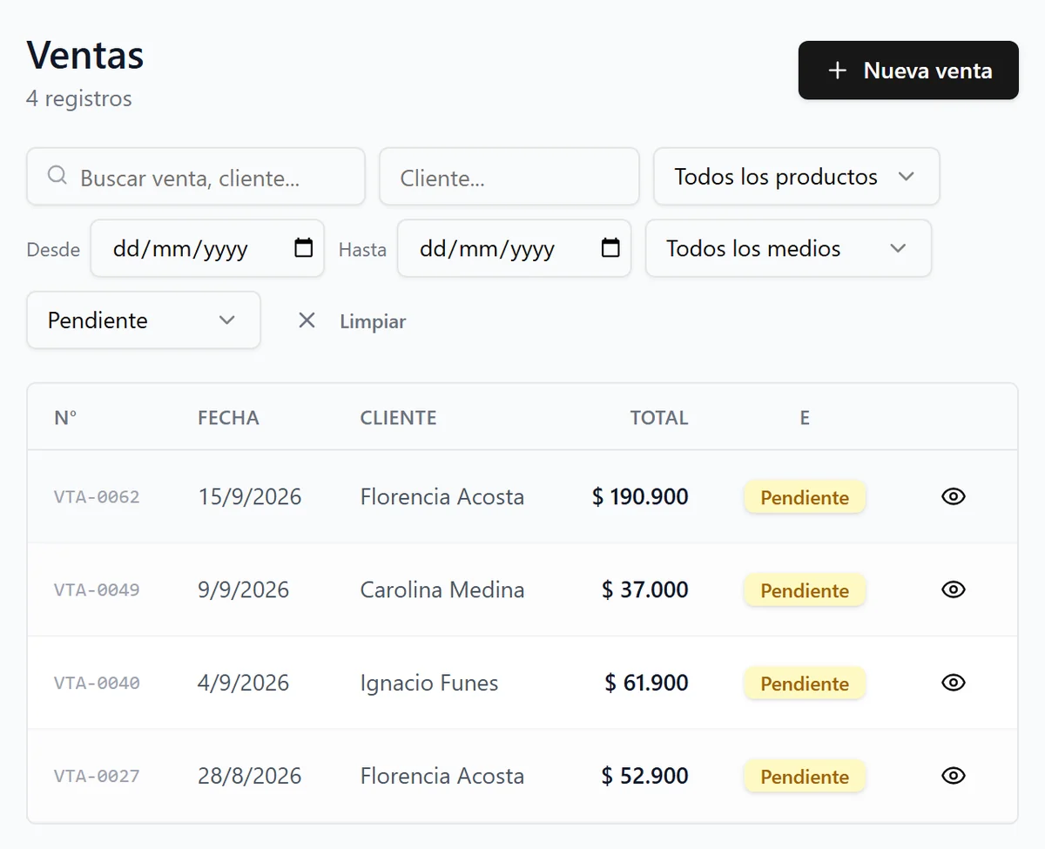The width and height of the screenshot is (1045, 849).
Task: Click the plus icon on Nueva venta
Action: [837, 71]
